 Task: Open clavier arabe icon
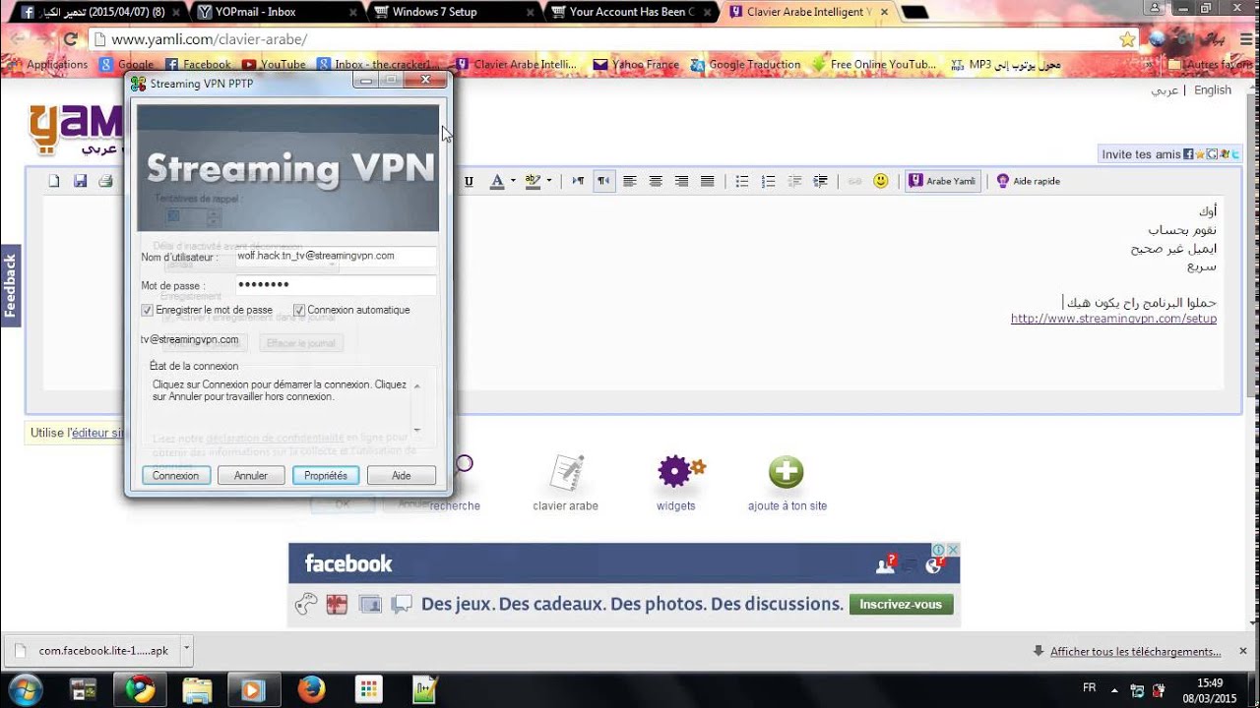566,483
